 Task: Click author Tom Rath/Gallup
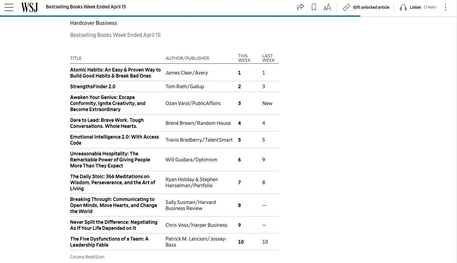tap(184, 87)
